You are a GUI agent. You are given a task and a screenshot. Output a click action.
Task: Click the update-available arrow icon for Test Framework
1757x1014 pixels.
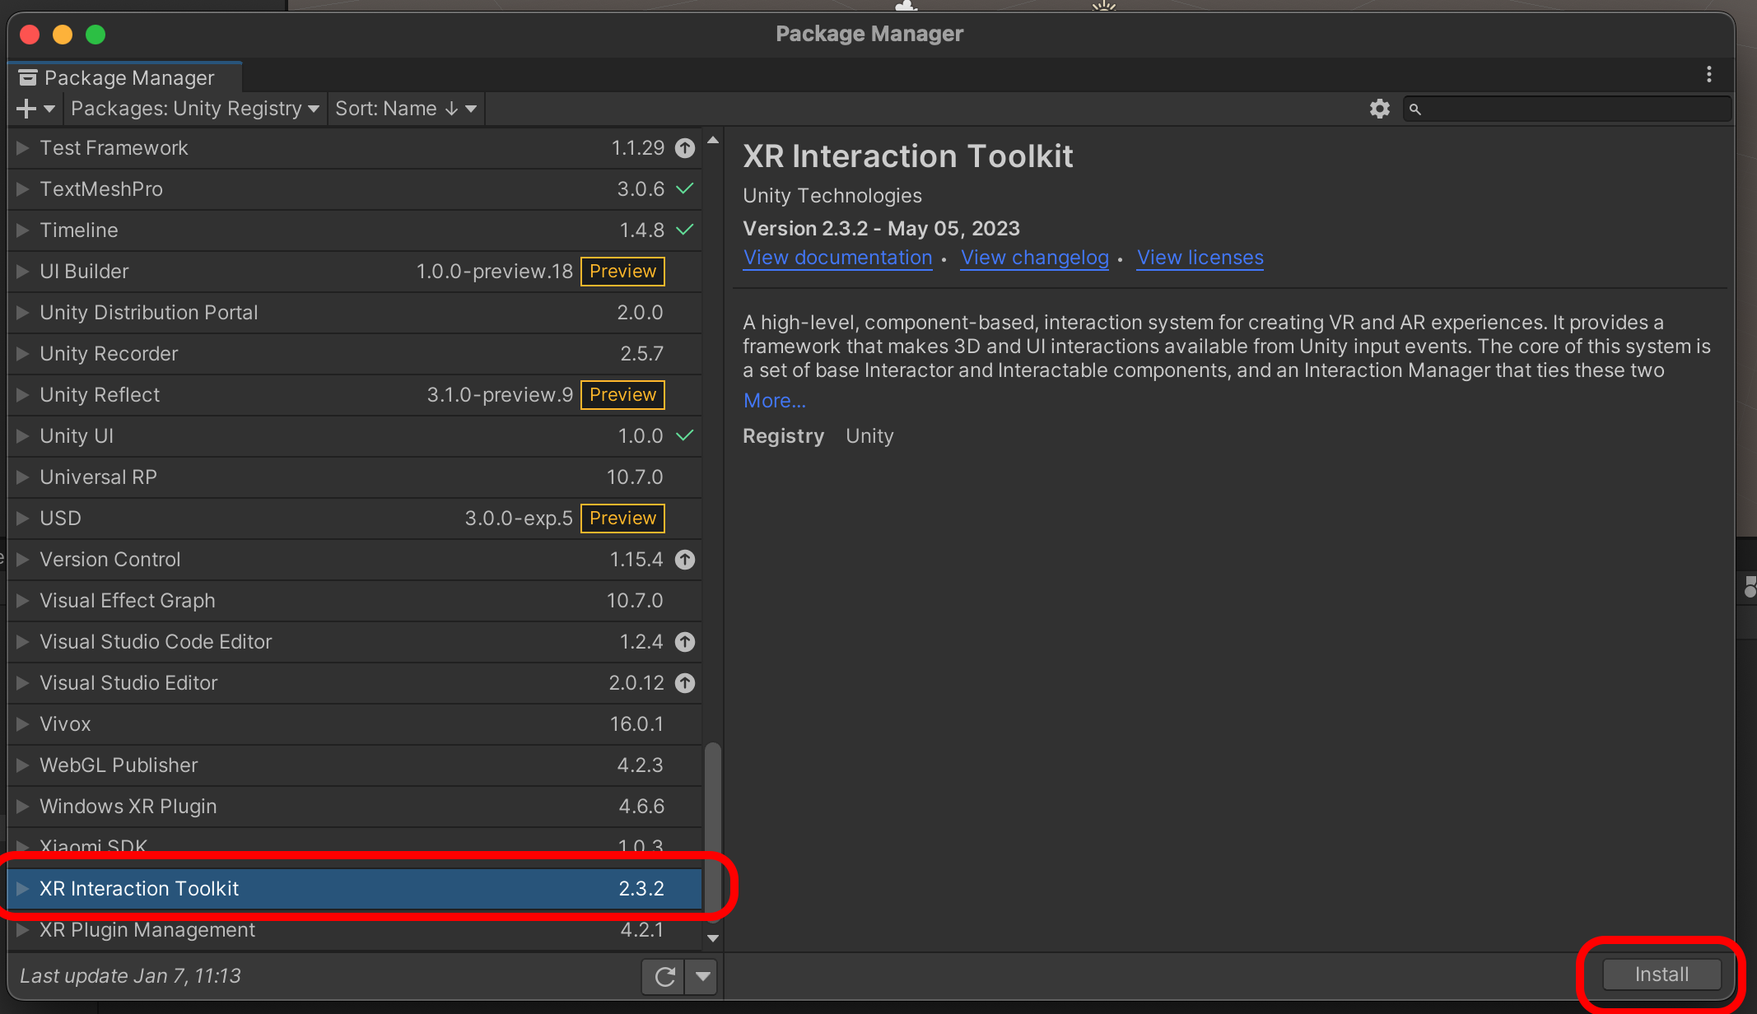[x=685, y=148]
